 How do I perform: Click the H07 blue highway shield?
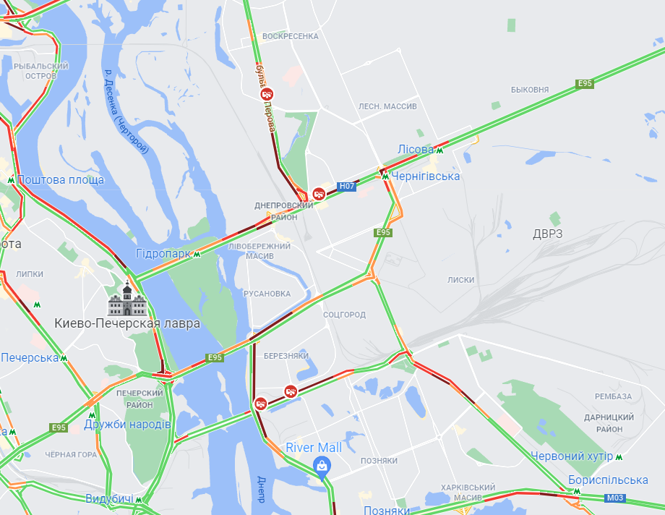[346, 186]
